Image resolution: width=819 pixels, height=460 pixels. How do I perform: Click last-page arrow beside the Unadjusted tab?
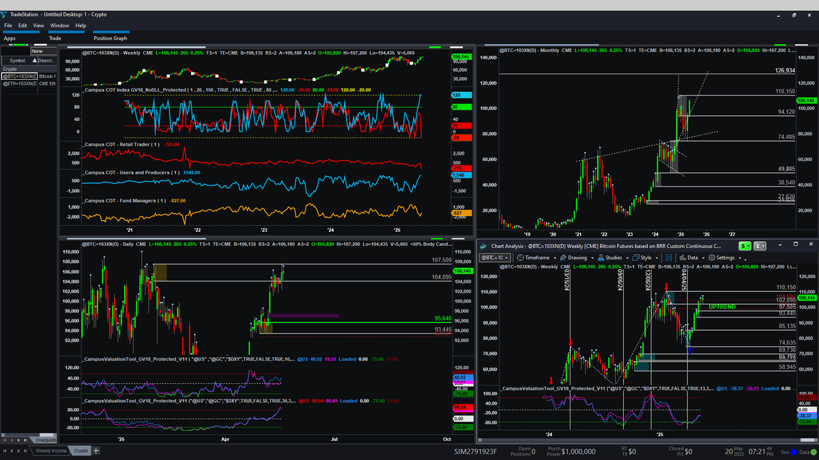point(25,440)
